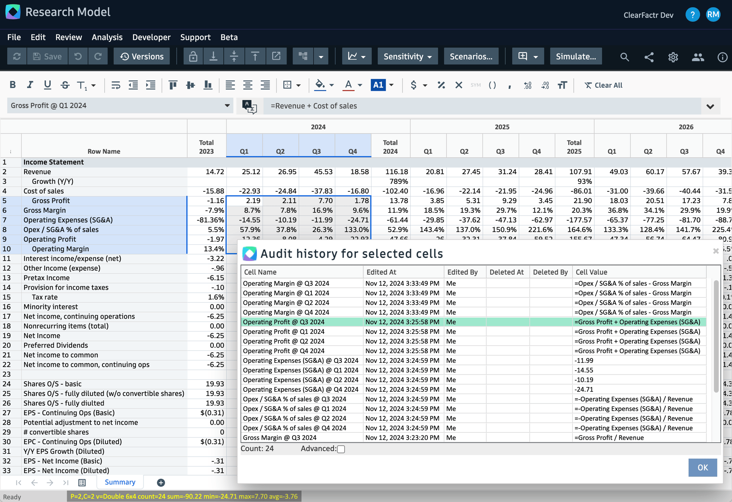The width and height of the screenshot is (732, 502).
Task: Align cell content to bottom
Action: coord(208,85)
